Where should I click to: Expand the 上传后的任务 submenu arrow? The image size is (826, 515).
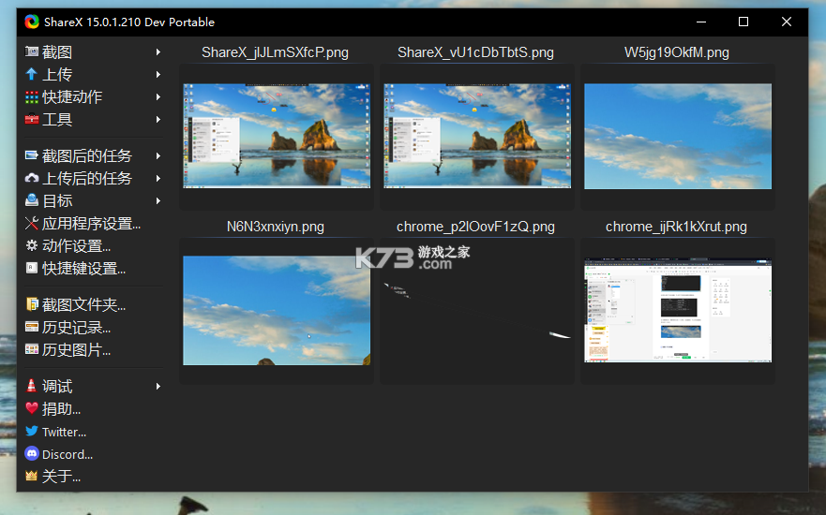pos(158,178)
